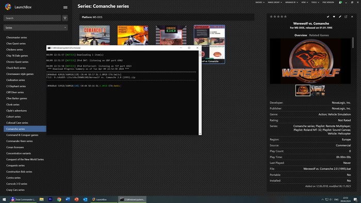Screen dimensions: 361x203
Task: Click the Action; Vehicle Simulation genre value
Action: (335, 114)
